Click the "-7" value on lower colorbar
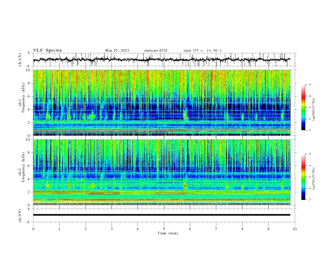Image resolution: width=332 pixels, height=257 pixels. click(309, 200)
